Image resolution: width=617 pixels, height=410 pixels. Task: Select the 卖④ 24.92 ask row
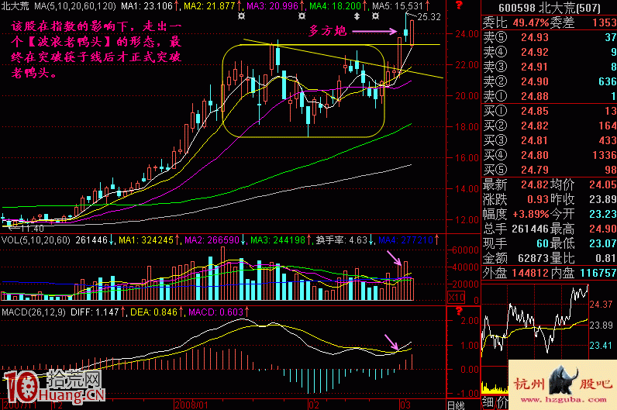[550, 52]
